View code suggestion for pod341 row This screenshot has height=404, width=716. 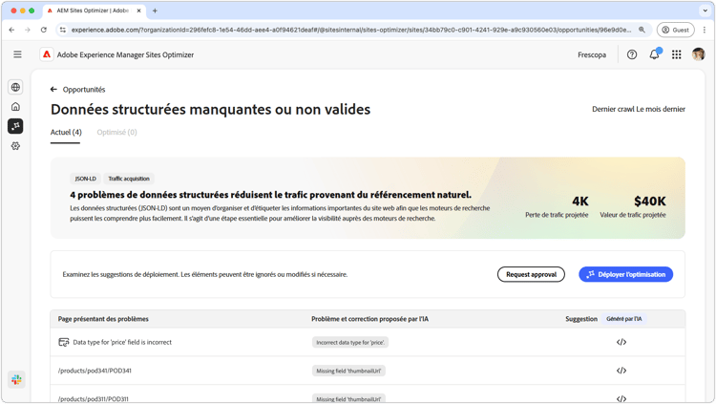coord(621,371)
